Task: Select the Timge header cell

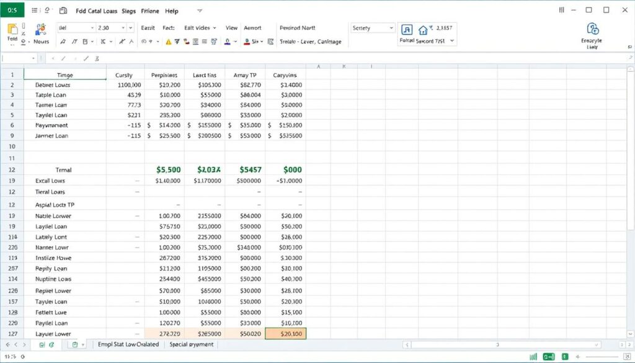Action: click(64, 75)
